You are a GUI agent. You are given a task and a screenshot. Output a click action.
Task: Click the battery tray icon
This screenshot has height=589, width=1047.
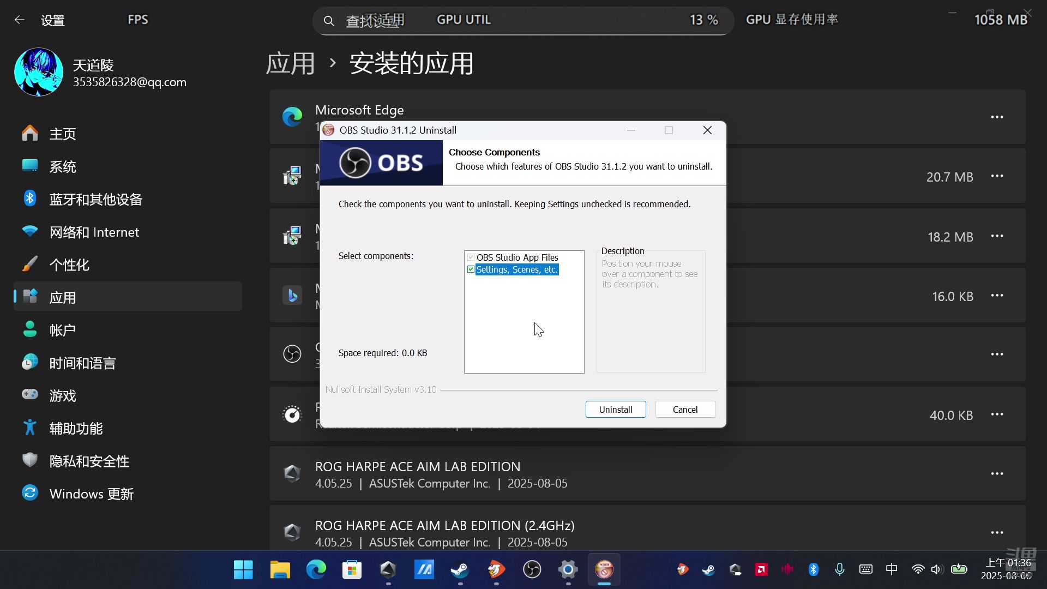[959, 570]
